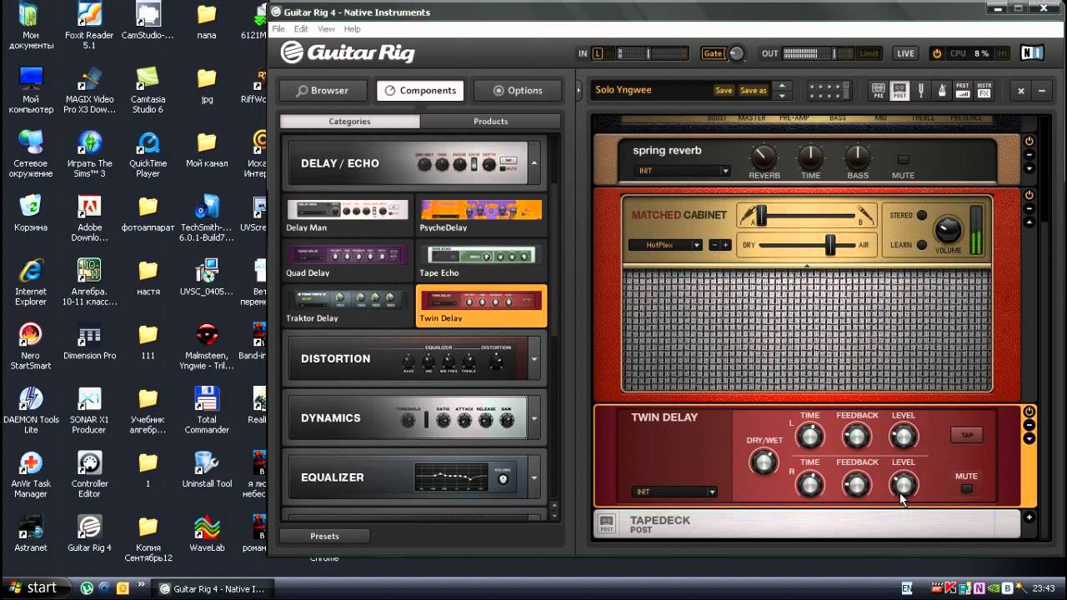
Task: Open the Options panel
Action: (518, 90)
